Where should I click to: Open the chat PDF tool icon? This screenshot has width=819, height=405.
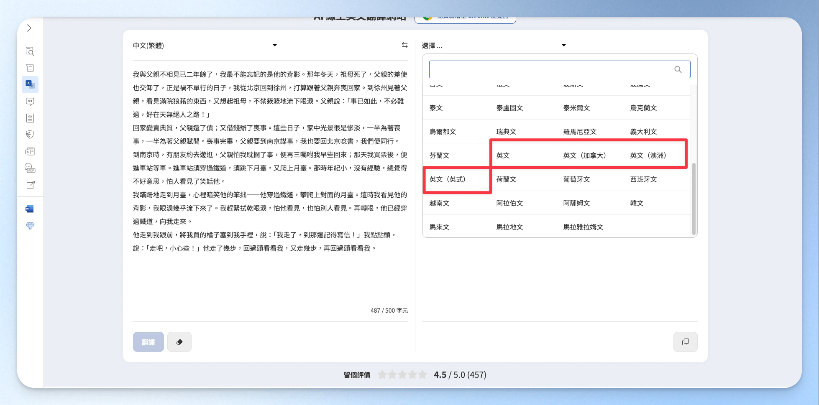pyautogui.click(x=30, y=168)
